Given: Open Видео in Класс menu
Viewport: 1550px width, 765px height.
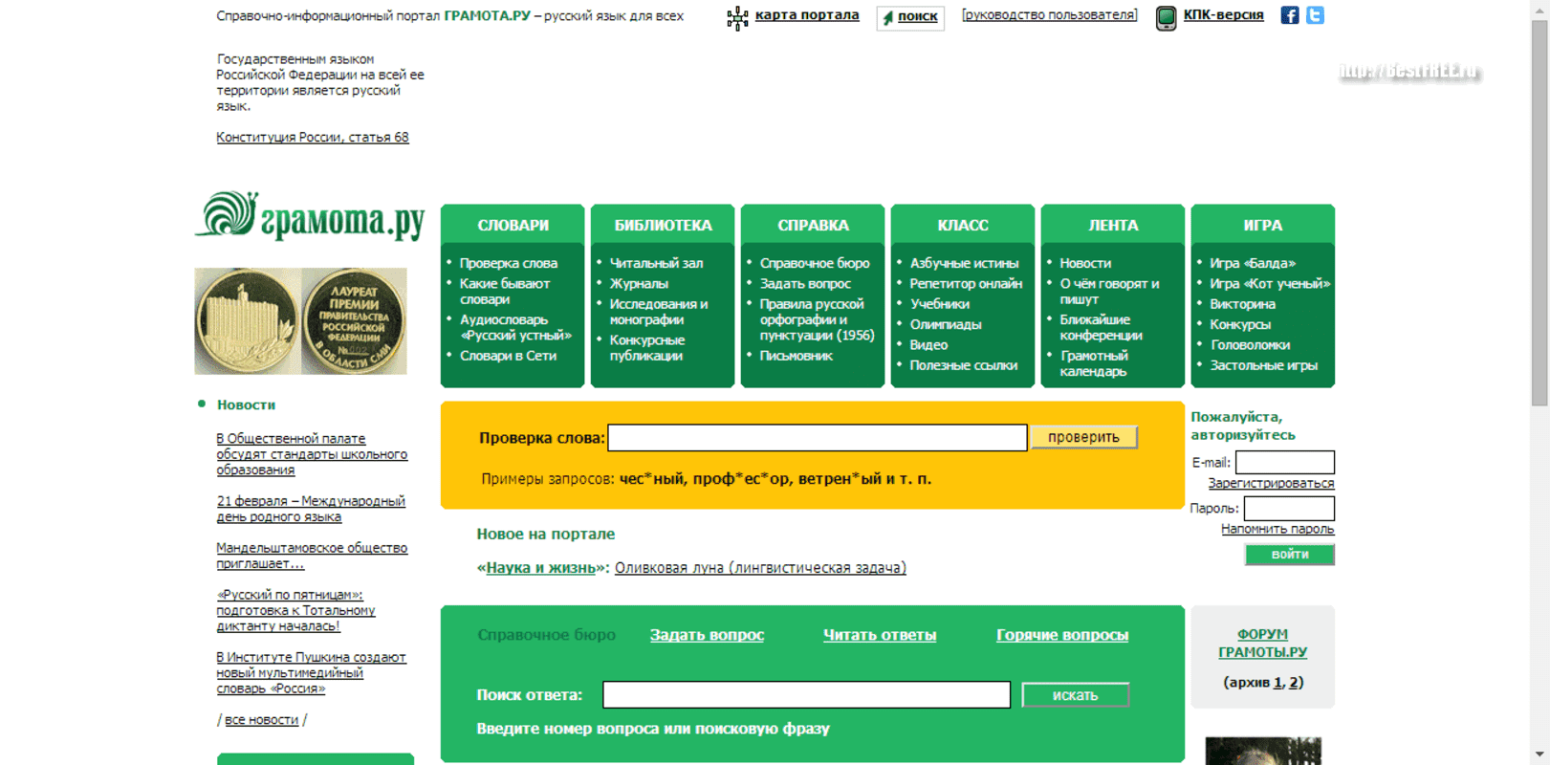Looking at the screenshot, I should (928, 345).
